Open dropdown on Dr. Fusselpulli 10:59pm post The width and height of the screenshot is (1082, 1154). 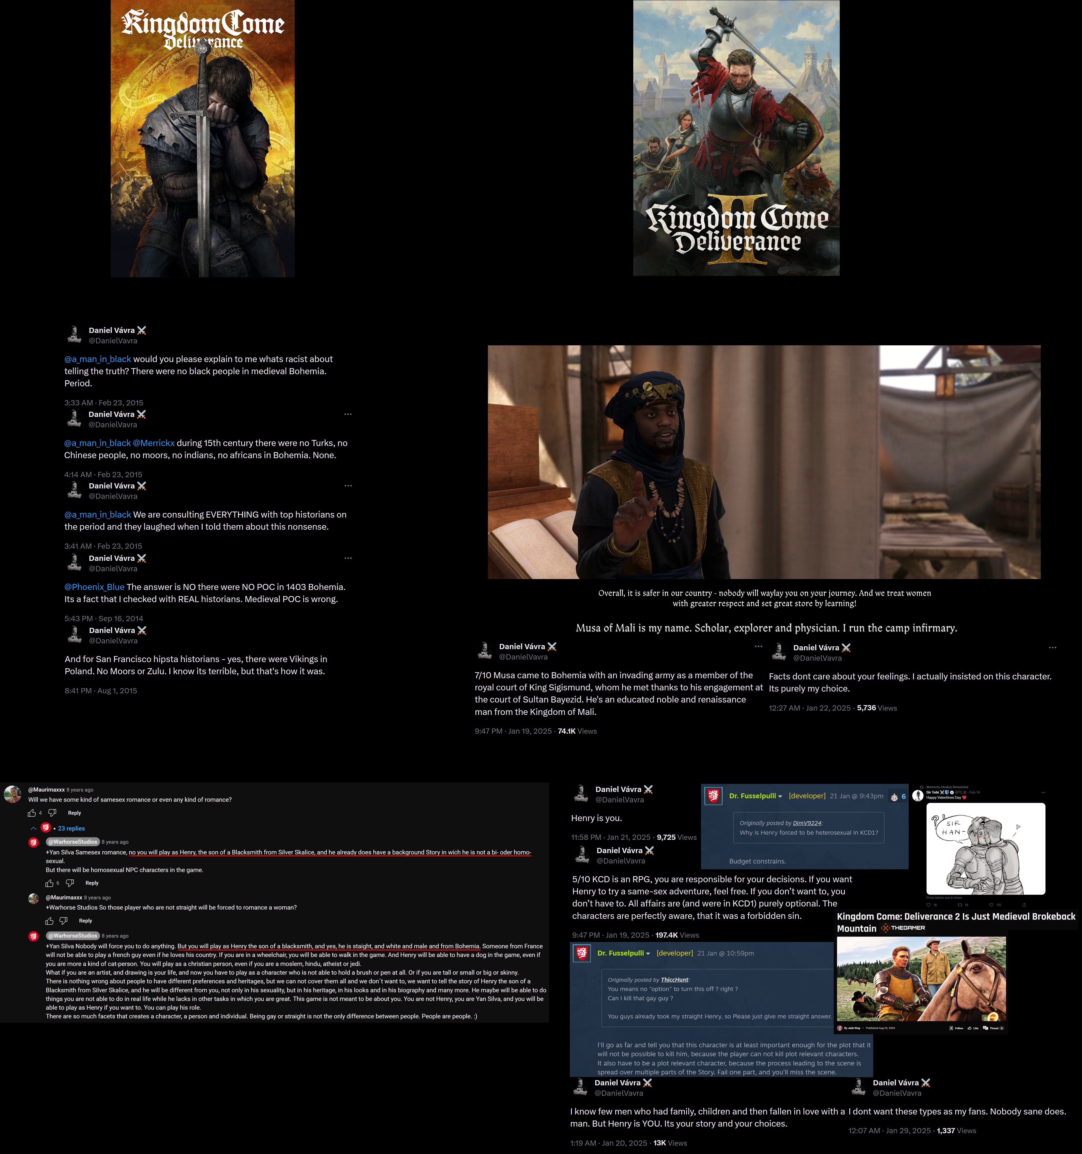click(648, 954)
